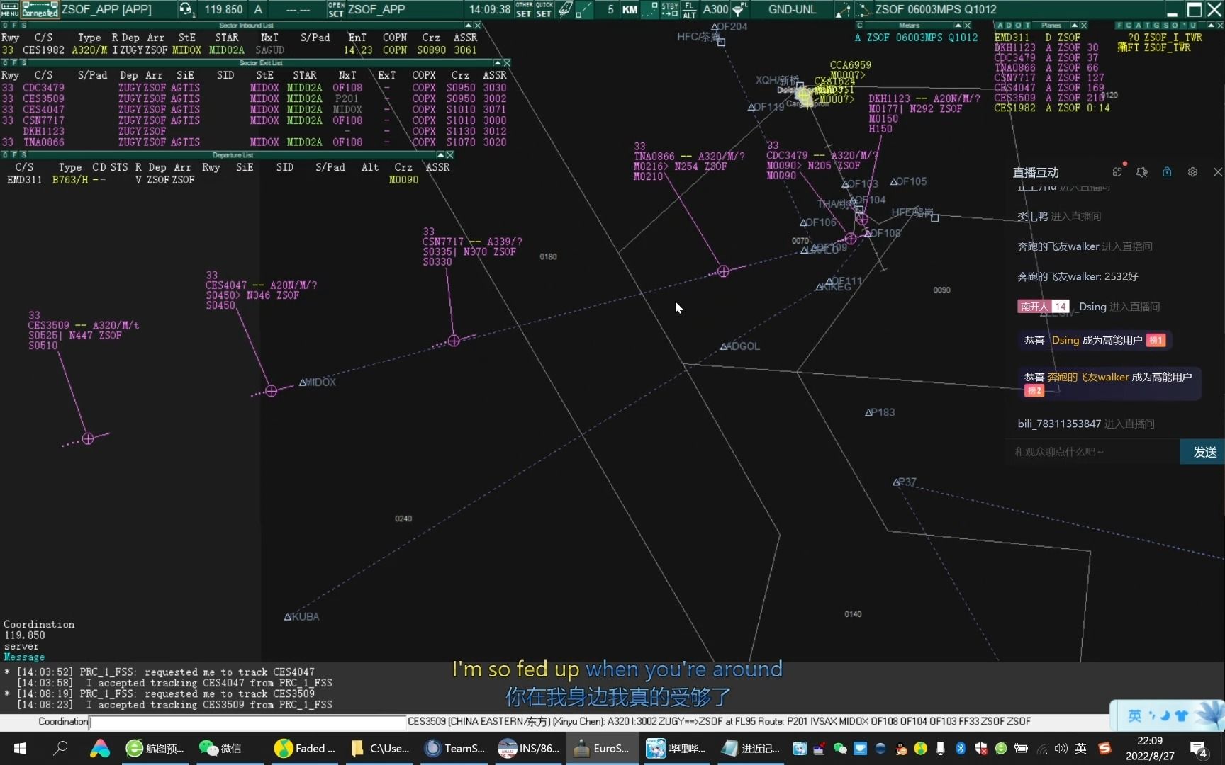Collapse the Planes list
The image size is (1225, 765).
tap(1075, 25)
